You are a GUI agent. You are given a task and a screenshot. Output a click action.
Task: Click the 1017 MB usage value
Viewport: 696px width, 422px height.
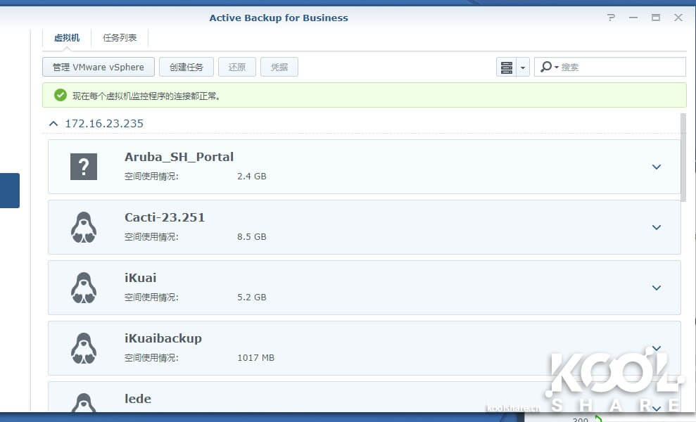tap(255, 358)
